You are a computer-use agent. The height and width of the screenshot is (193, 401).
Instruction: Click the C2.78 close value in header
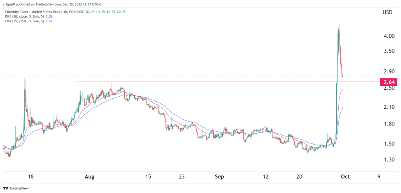pyautogui.click(x=121, y=12)
